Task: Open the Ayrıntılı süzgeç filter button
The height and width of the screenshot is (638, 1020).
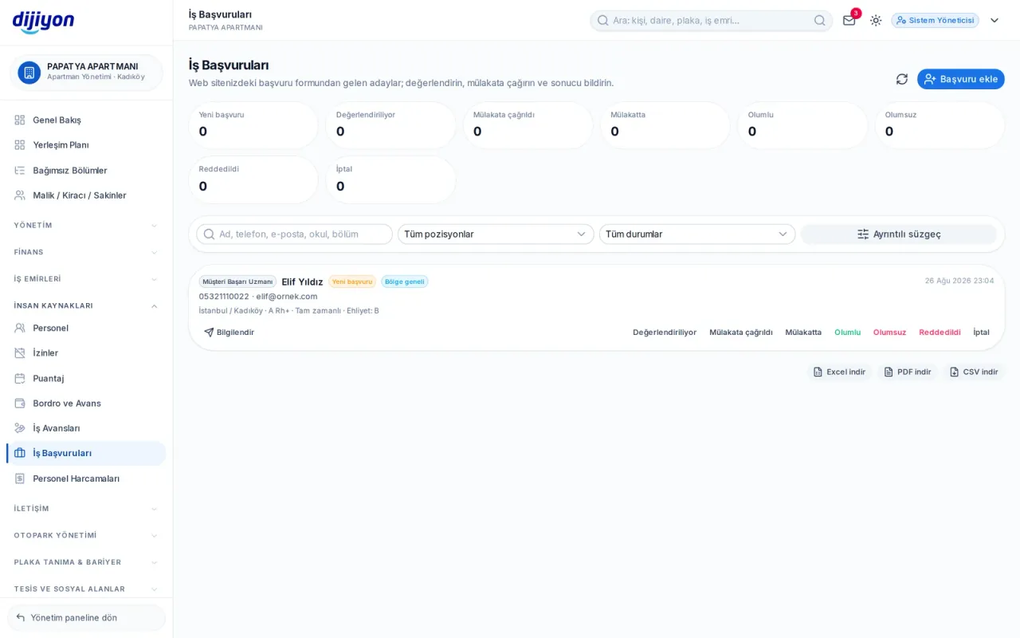Action: pyautogui.click(x=899, y=234)
